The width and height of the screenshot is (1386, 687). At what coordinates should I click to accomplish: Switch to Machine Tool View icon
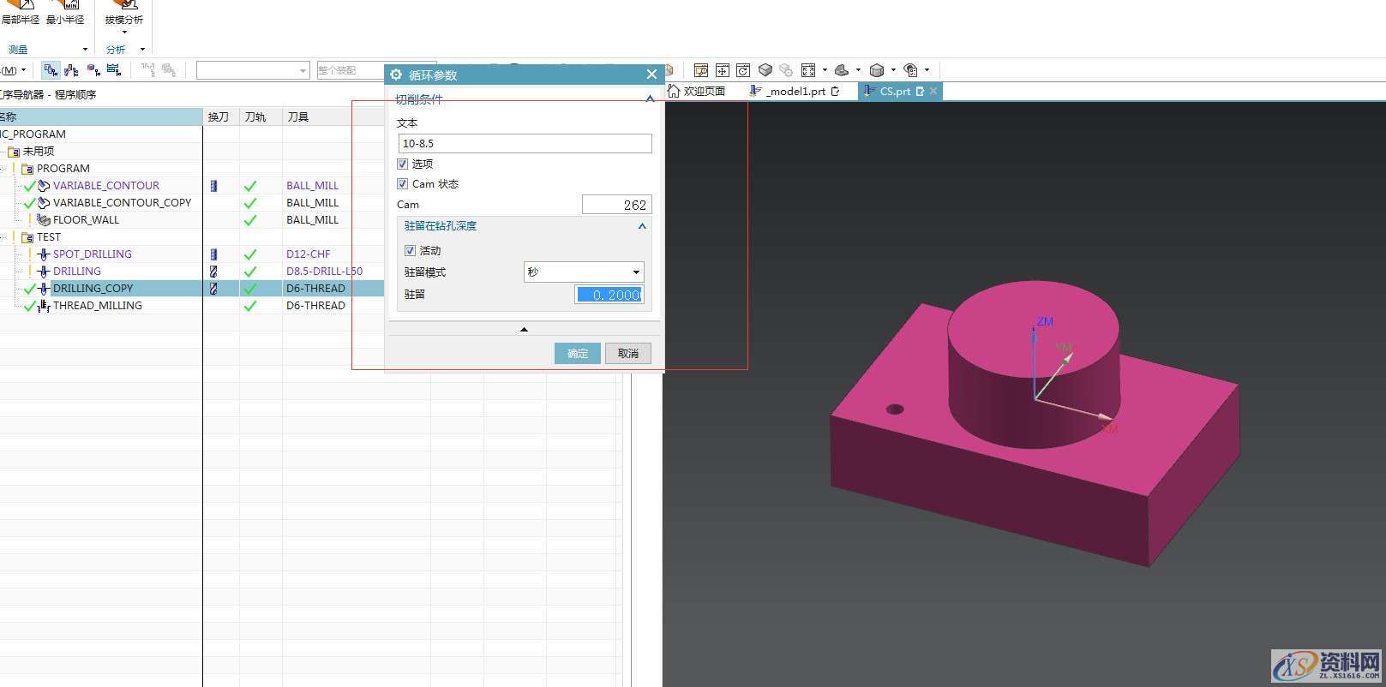[x=72, y=70]
